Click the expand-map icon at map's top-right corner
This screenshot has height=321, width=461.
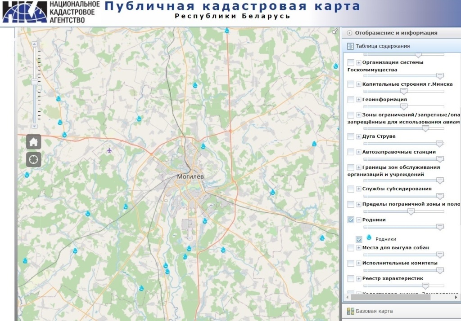pos(334,31)
